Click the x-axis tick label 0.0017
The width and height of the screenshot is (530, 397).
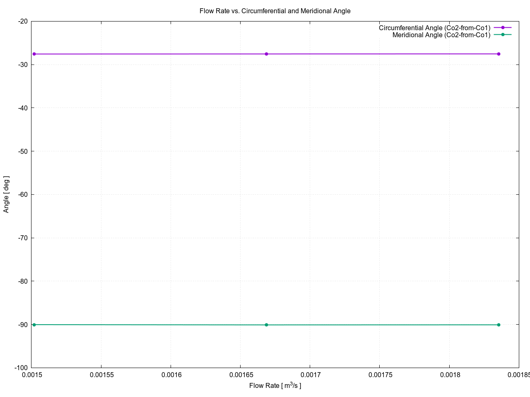[310, 375]
